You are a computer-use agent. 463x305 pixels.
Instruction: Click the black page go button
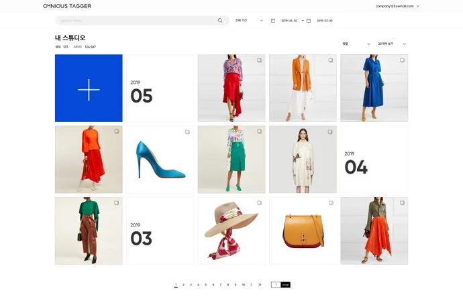[286, 285]
